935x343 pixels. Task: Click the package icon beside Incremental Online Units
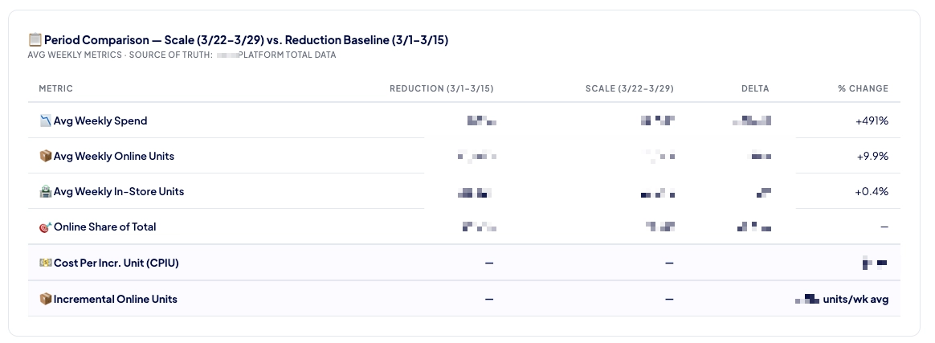(x=45, y=299)
